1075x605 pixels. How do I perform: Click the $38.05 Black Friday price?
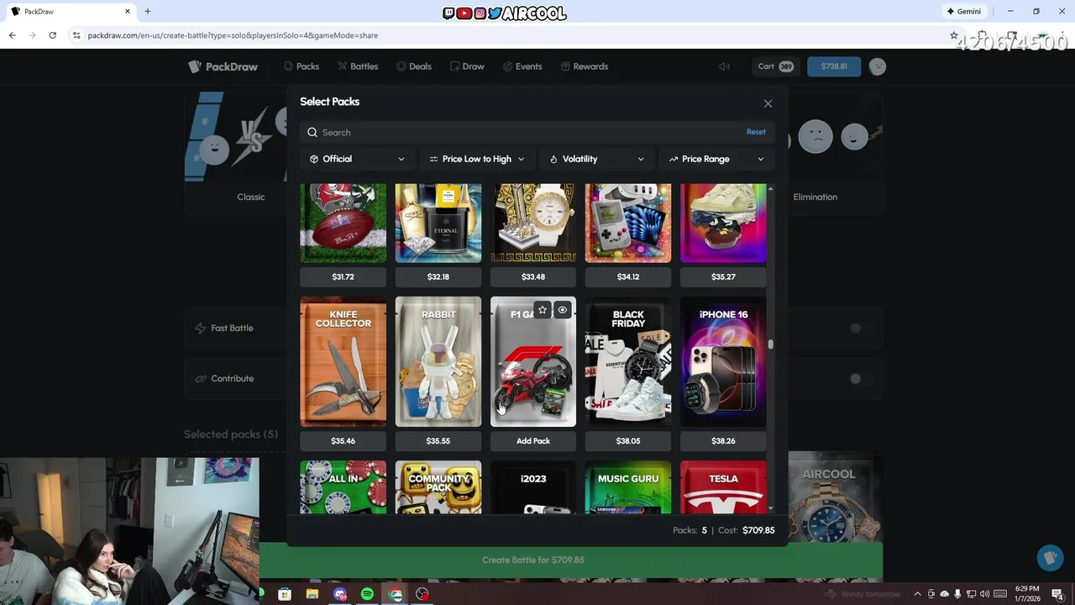pyautogui.click(x=628, y=440)
